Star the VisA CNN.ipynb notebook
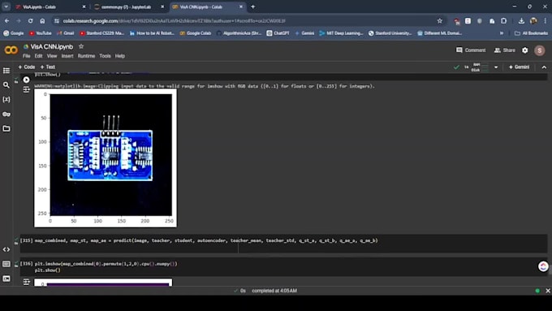This screenshot has width=552, height=311. [81, 46]
